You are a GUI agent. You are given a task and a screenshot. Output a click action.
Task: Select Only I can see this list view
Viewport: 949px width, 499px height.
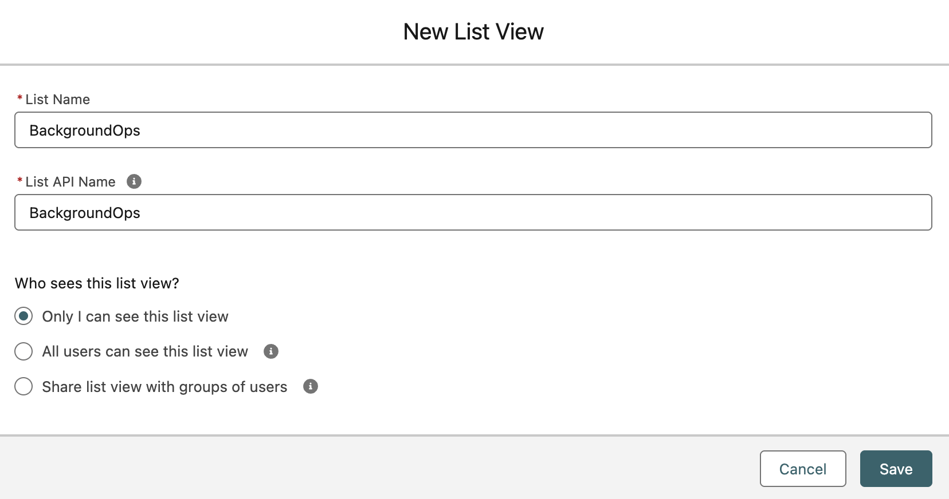(x=23, y=316)
